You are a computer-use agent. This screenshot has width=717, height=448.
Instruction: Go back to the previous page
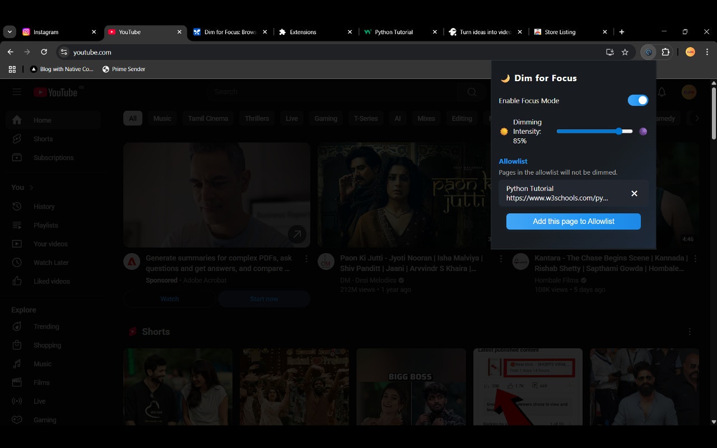pos(10,52)
